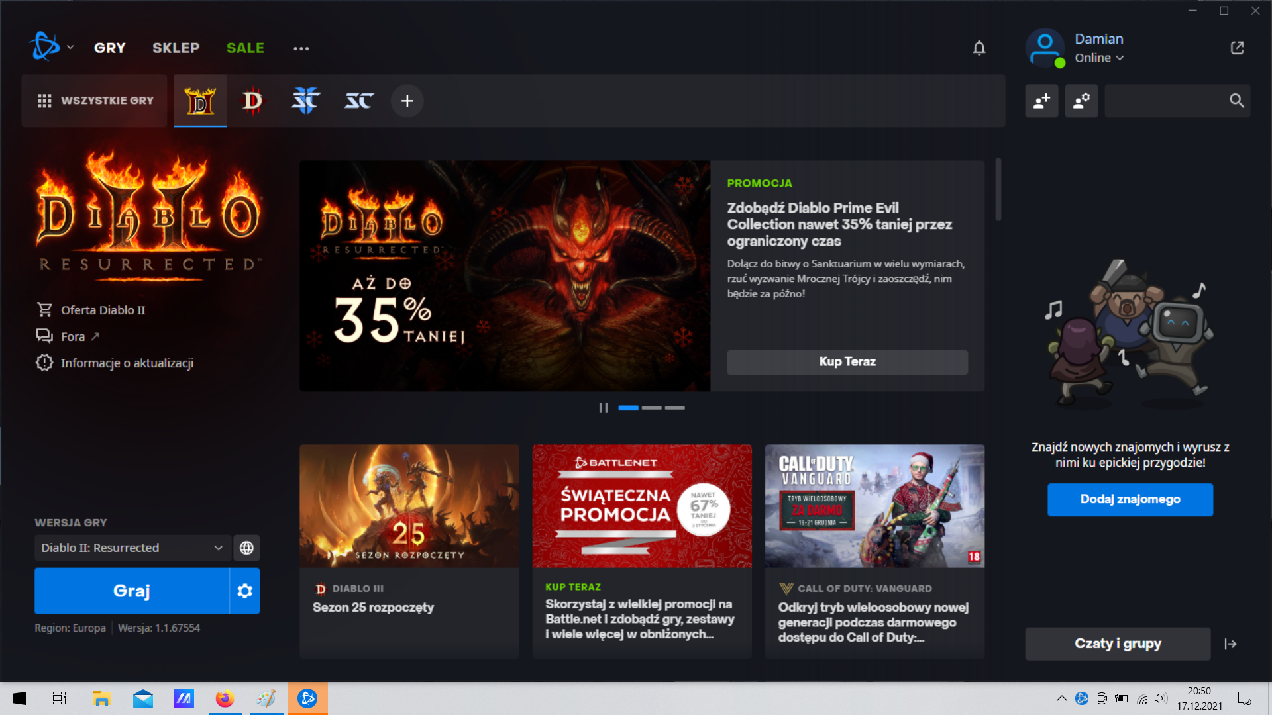
Task: Open the Świąteczna Promocja card
Action: tap(642, 551)
